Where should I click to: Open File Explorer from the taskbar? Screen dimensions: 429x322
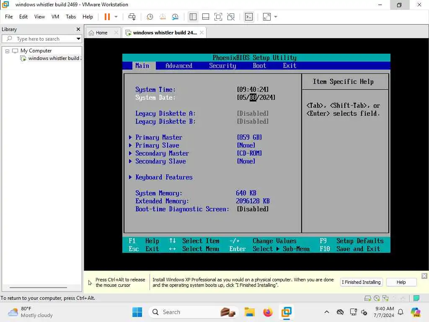click(x=250, y=312)
